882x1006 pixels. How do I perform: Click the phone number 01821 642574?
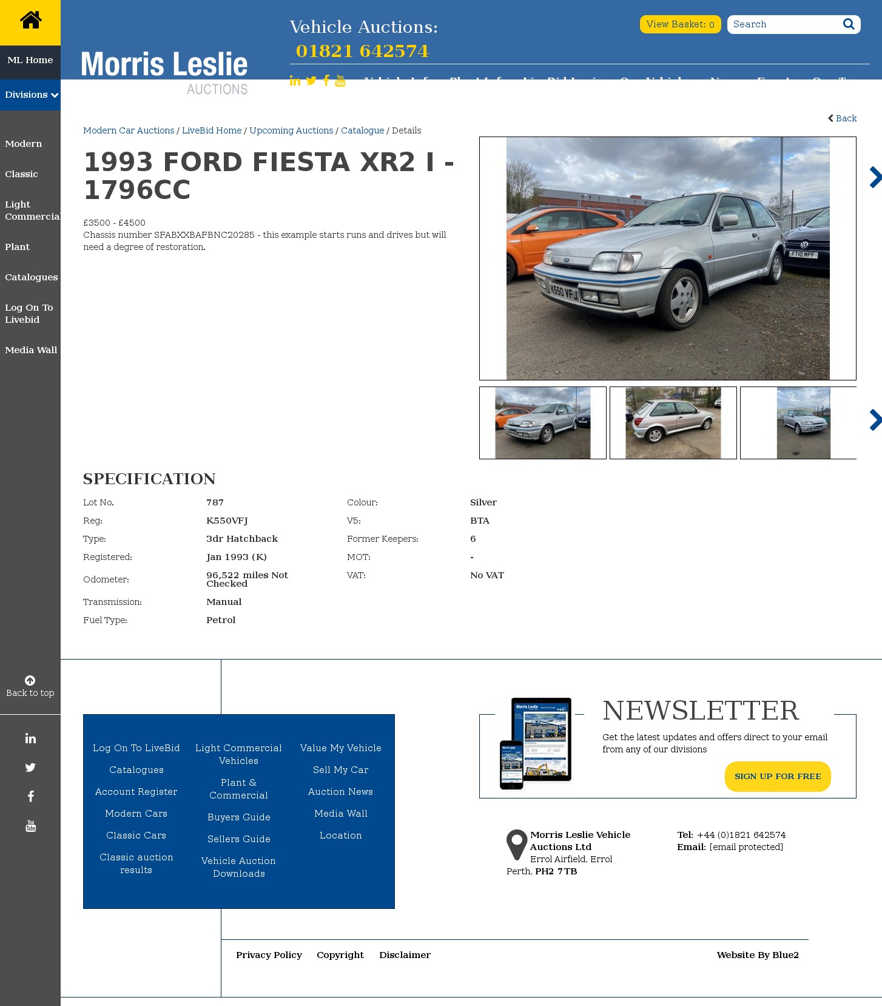(362, 51)
